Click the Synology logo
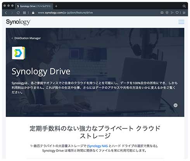 coord(18,22)
